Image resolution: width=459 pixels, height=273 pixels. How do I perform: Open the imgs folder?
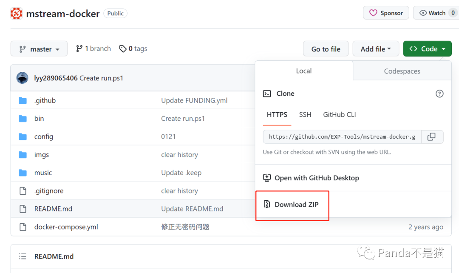coord(42,155)
